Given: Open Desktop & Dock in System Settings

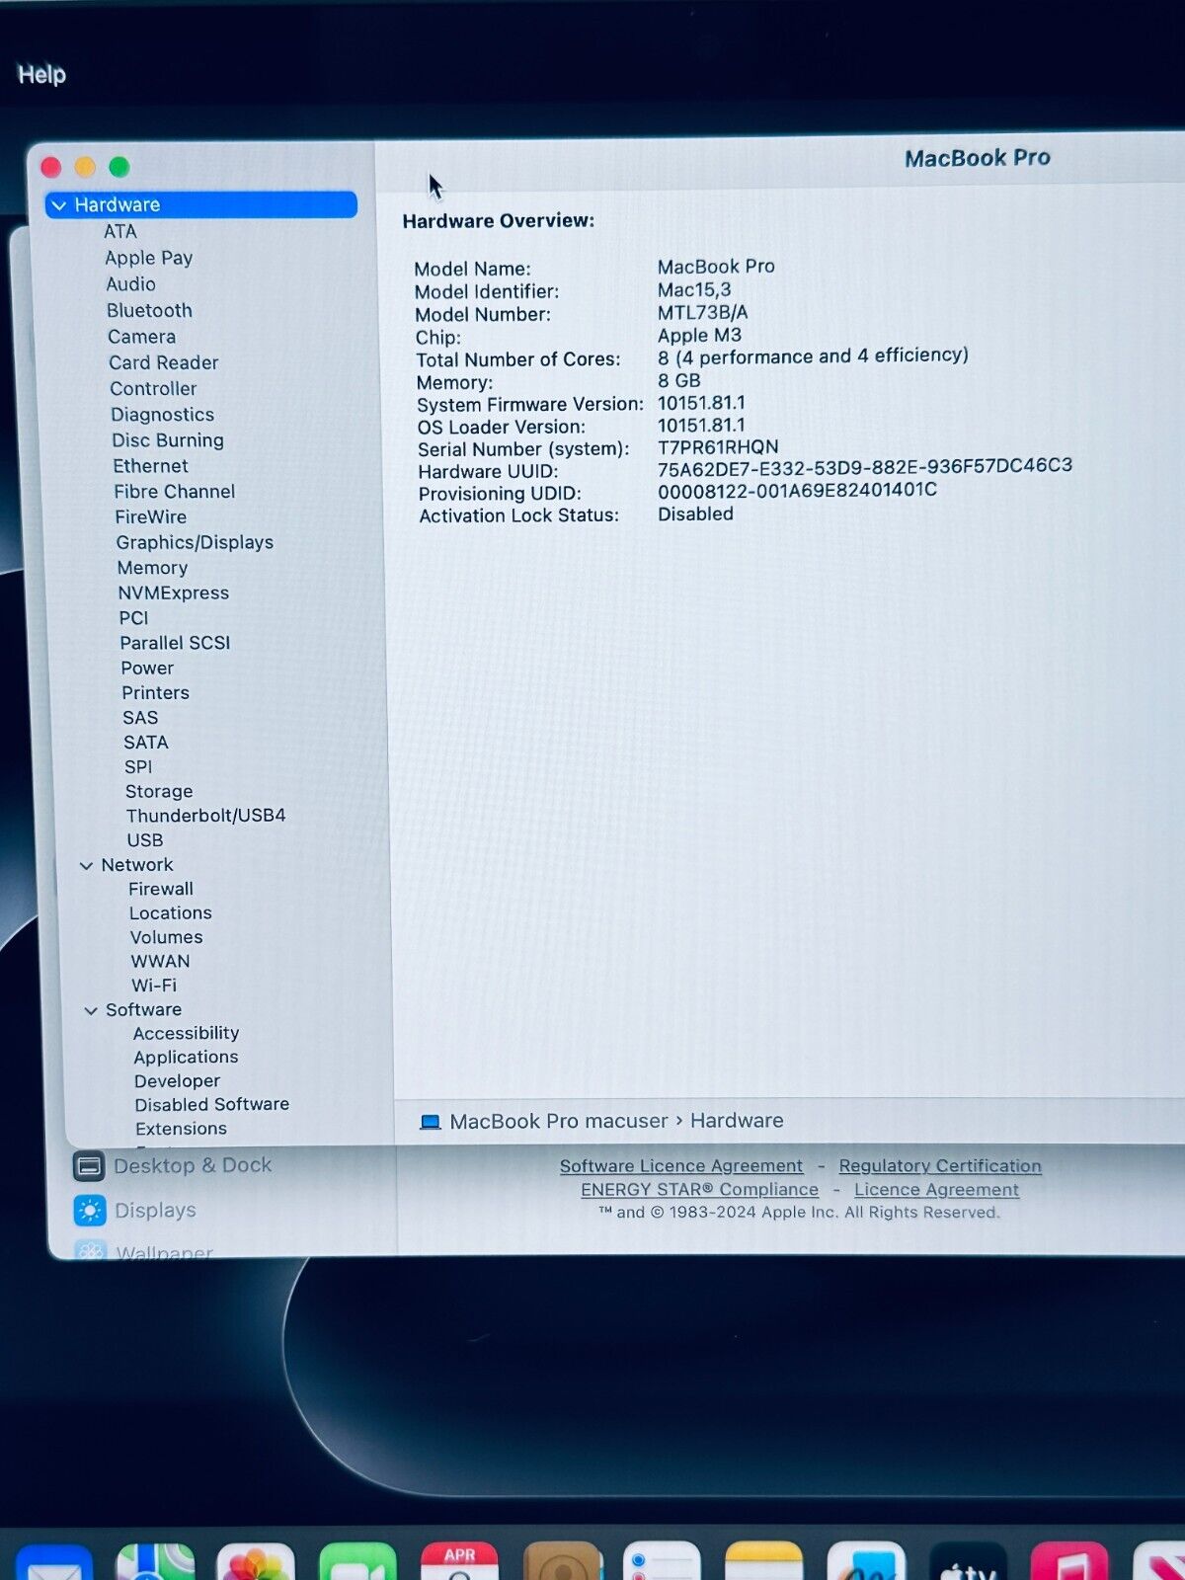Looking at the screenshot, I should pyautogui.click(x=193, y=1166).
